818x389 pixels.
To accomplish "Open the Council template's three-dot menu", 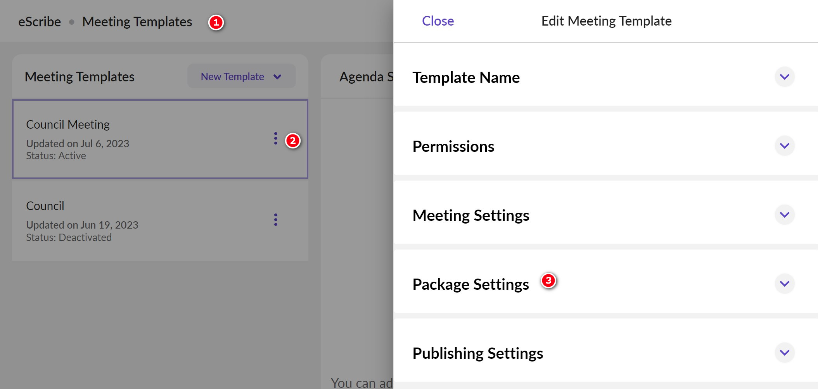I will point(275,220).
